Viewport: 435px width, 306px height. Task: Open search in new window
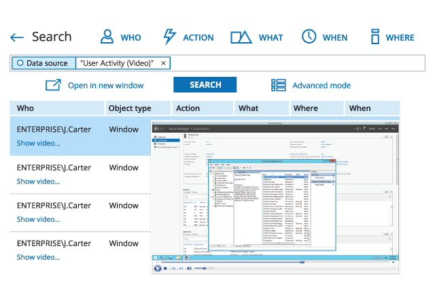pos(94,85)
